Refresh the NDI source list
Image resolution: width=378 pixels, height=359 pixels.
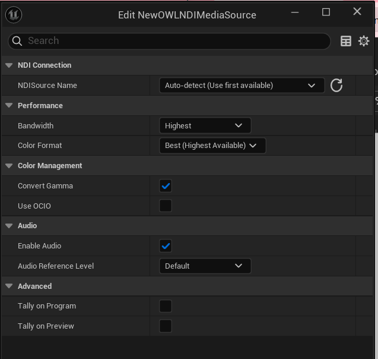coord(336,85)
